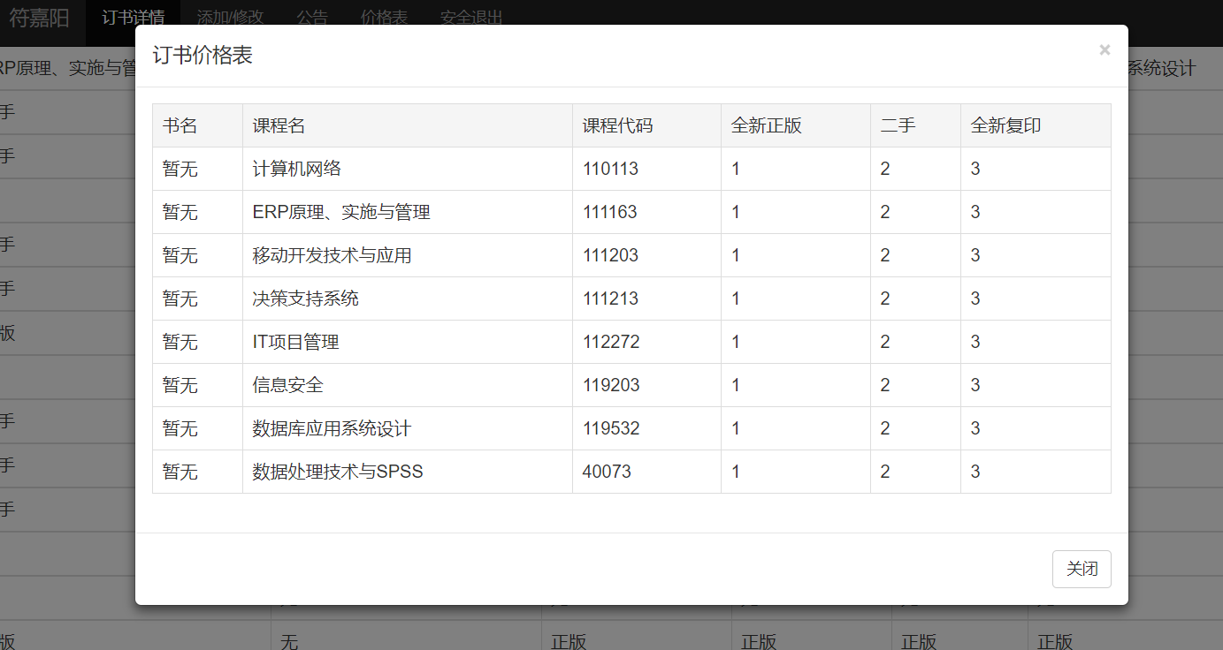Close the 订书价格表 dialog with the × icon

(1105, 50)
